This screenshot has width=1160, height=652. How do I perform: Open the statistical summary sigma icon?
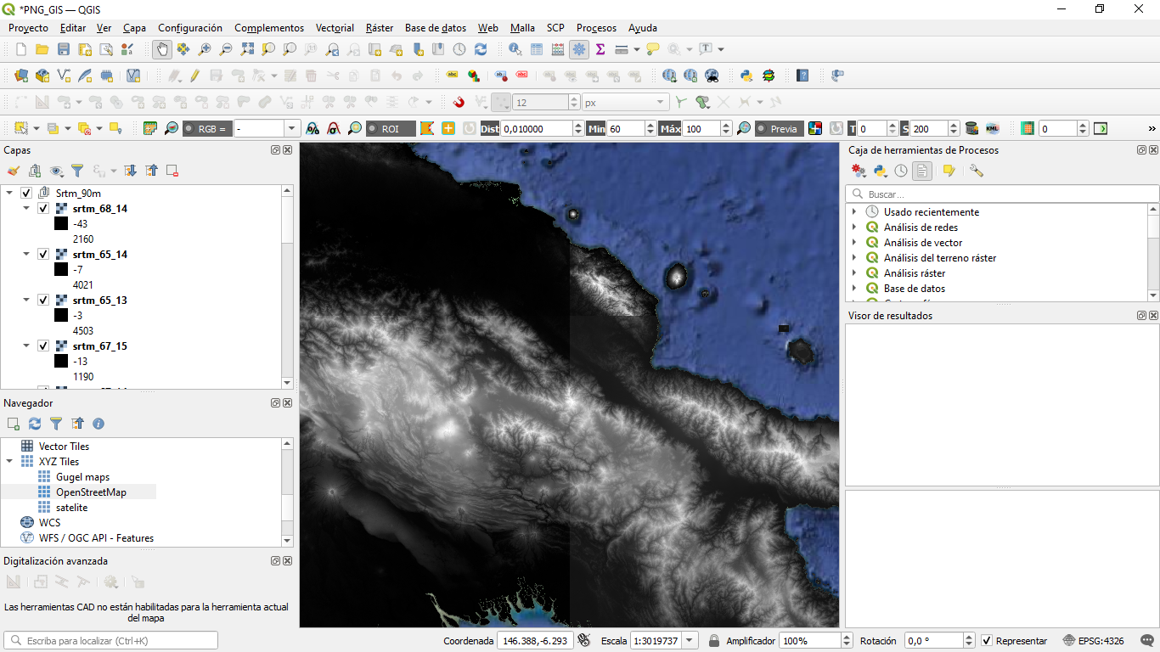point(600,49)
